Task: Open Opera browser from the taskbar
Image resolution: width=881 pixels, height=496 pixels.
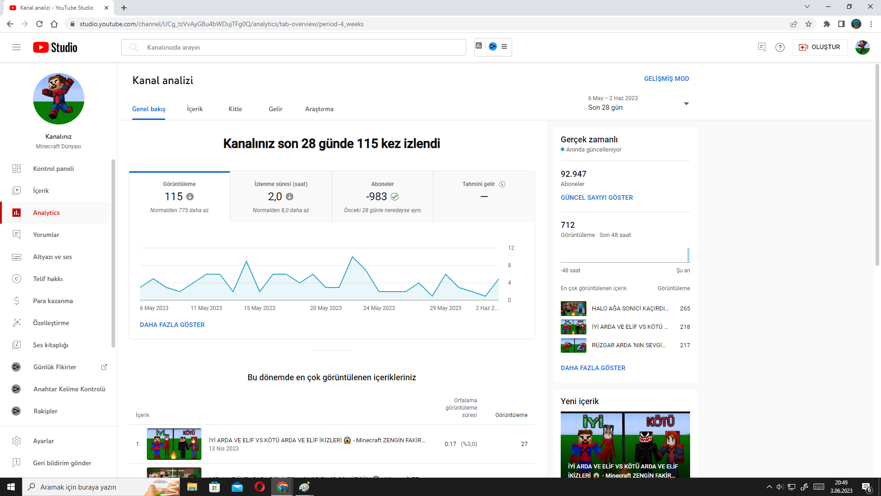Action: (260, 487)
